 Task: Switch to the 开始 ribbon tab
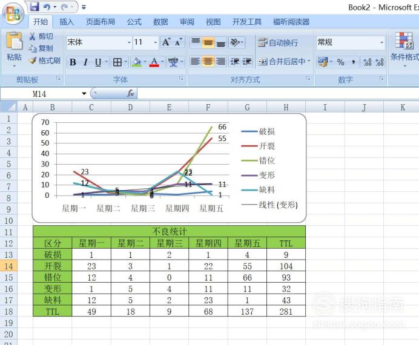[41, 22]
